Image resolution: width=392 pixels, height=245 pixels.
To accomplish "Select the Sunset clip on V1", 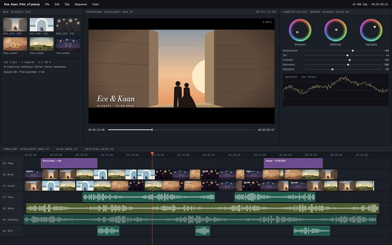I will point(314,186).
